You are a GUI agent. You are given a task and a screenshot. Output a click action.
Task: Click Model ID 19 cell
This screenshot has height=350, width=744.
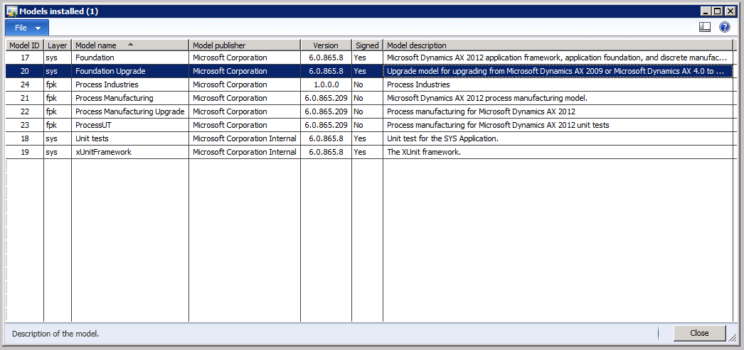coord(25,152)
